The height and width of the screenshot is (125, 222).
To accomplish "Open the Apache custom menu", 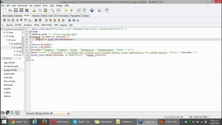I will tap(9, 25).
